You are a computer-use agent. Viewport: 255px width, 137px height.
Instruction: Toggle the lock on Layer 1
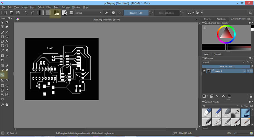point(245,71)
